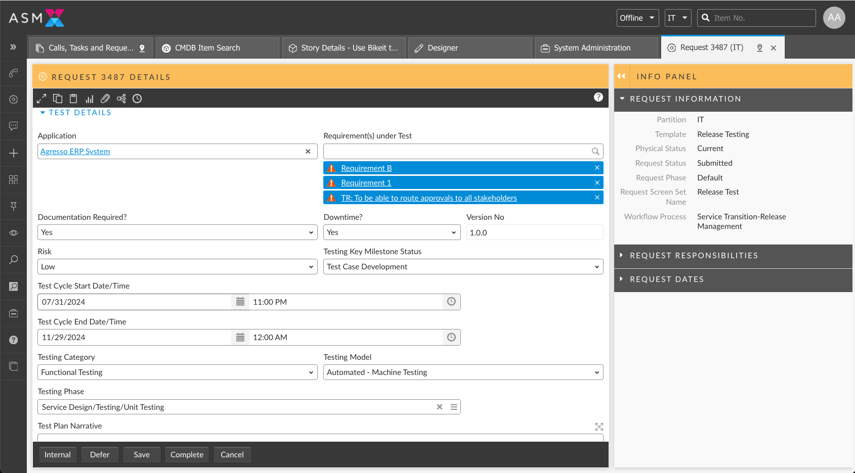This screenshot has height=473, width=855.
Task: Switch to Designer tab
Action: 470,48
